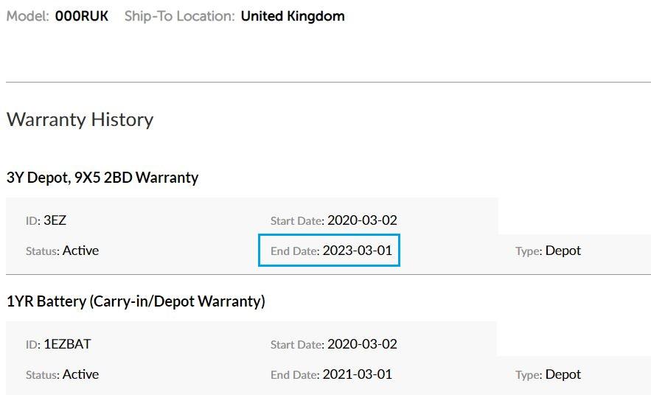Click Depot type in the 1EZBAT warranty row
Screen dimensions: 651x395
pyautogui.click(x=563, y=374)
